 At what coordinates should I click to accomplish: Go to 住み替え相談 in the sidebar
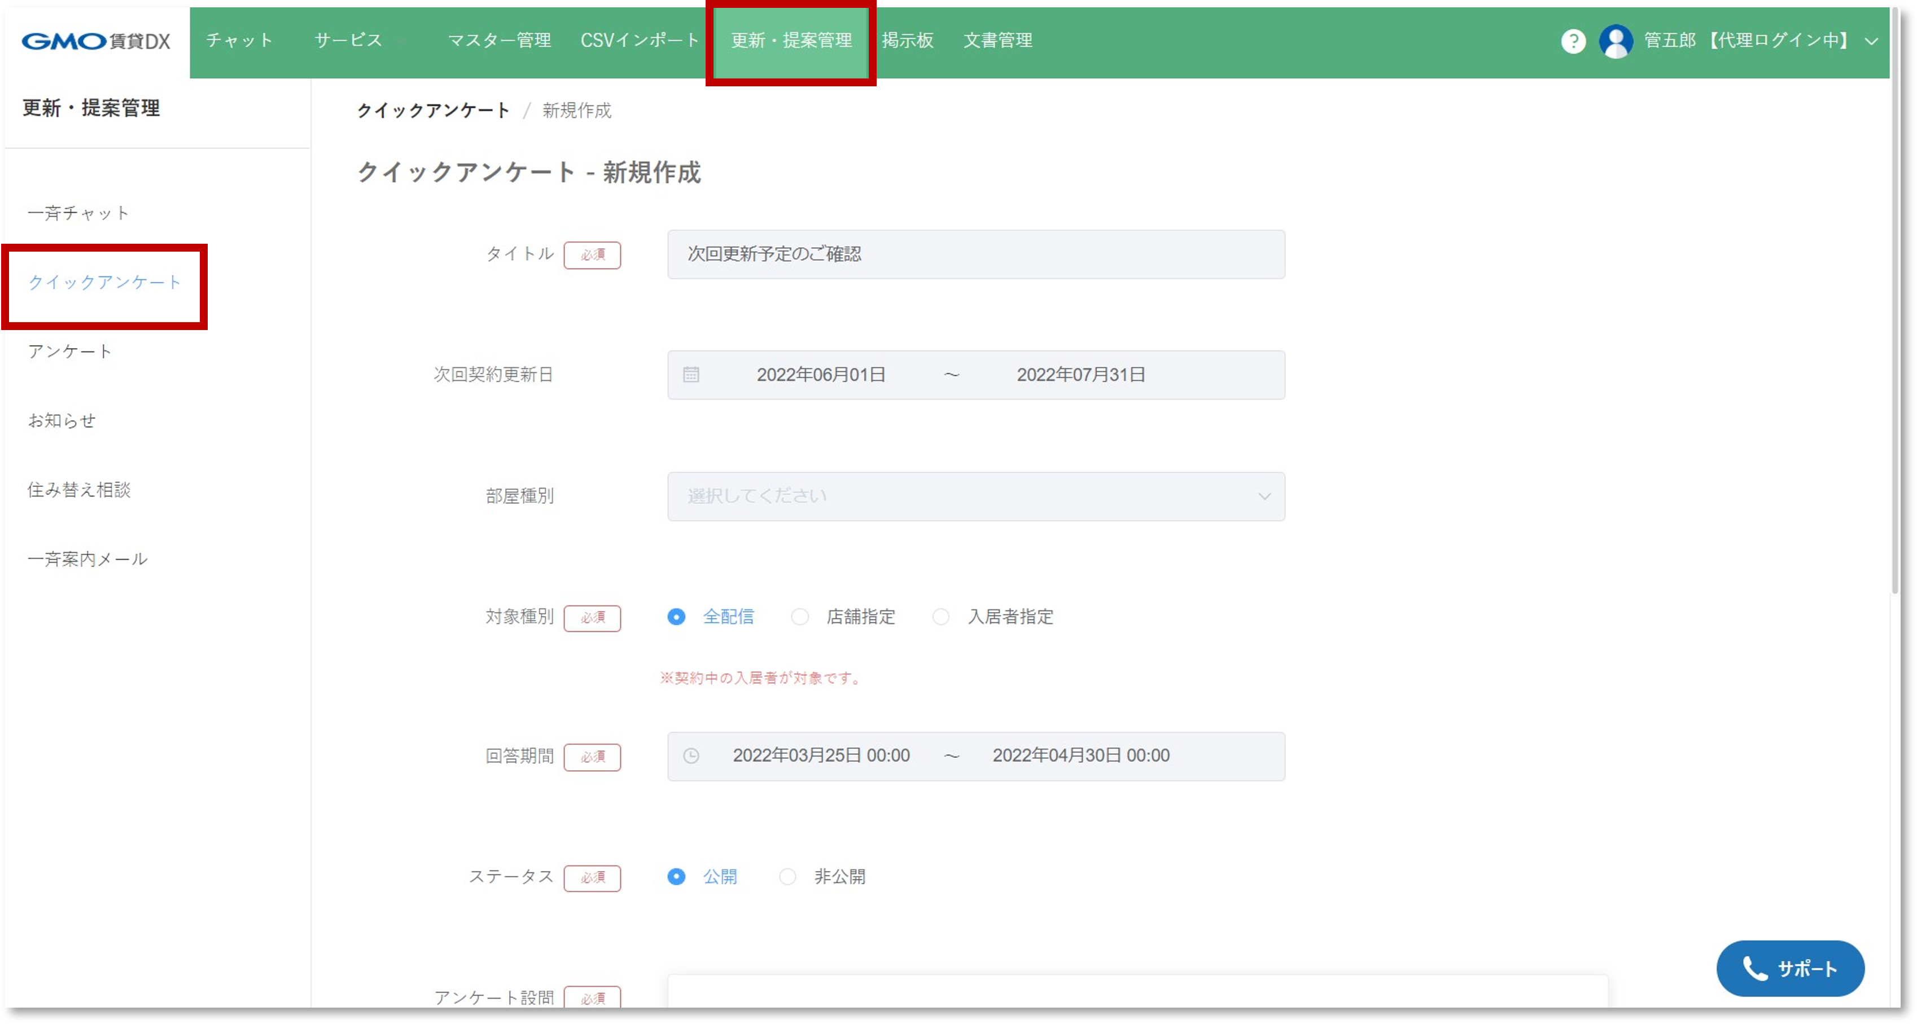pos(79,490)
